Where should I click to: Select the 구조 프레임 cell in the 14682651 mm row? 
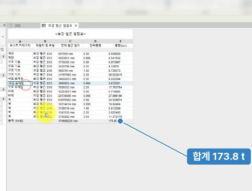coord(20,79)
